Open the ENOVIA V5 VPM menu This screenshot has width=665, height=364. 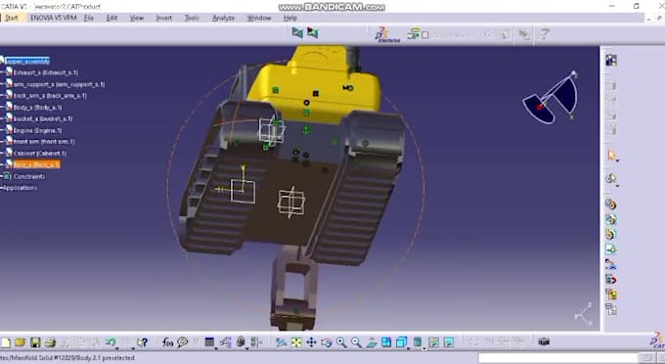pos(54,18)
